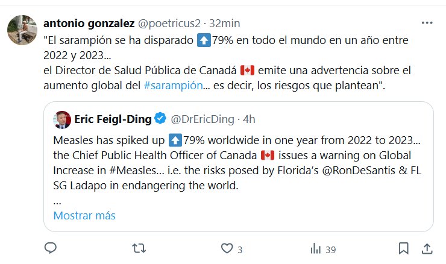The width and height of the screenshot is (446, 264).
Task: Open the three-dot more options menu
Action: tap(427, 24)
